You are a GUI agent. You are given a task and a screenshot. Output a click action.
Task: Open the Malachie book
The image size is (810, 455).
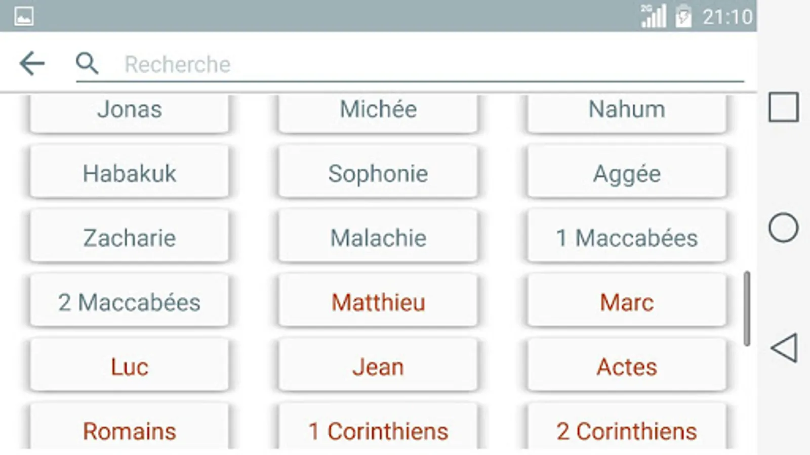[x=378, y=238]
